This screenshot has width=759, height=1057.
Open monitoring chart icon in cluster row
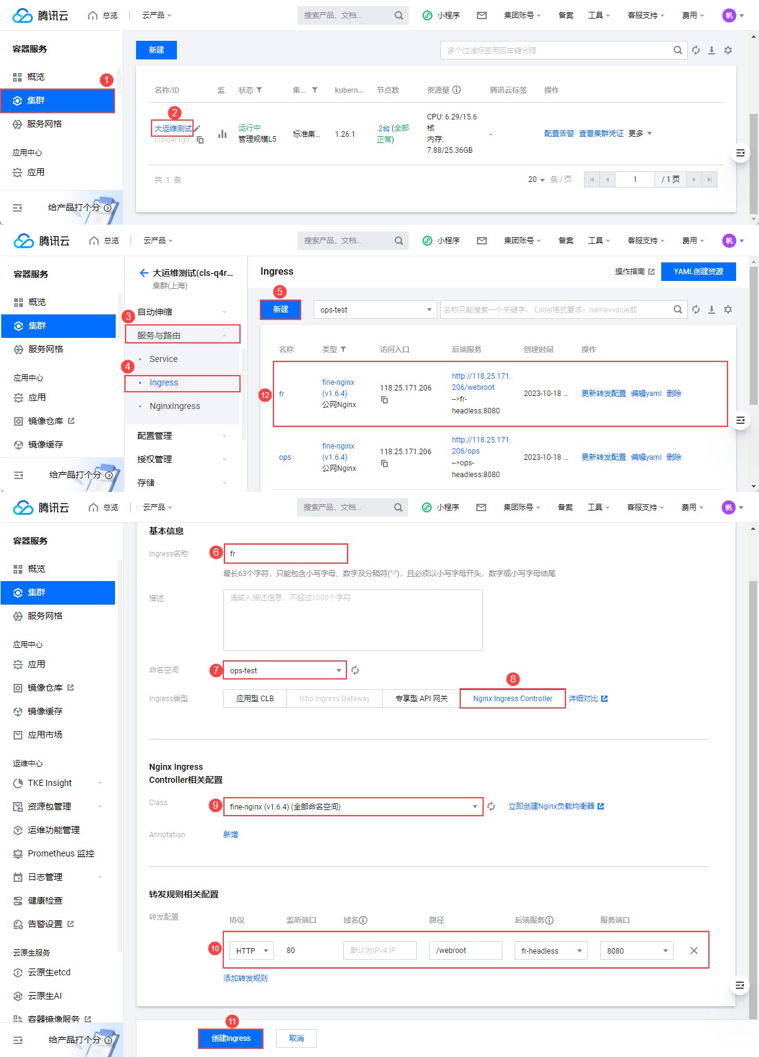(x=222, y=134)
